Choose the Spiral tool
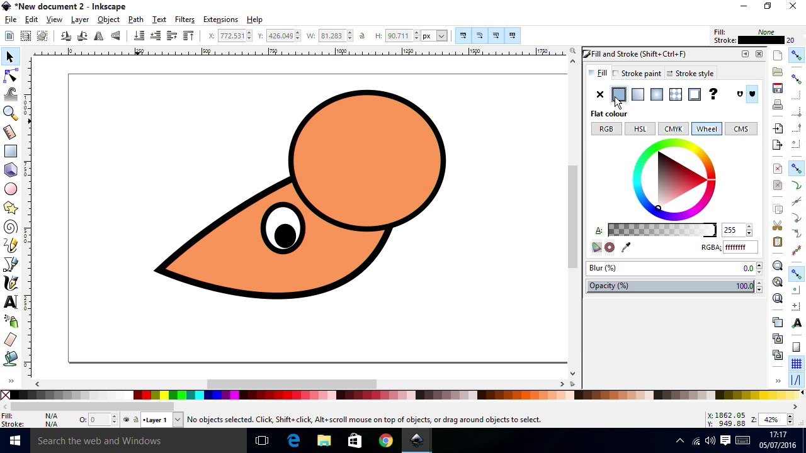The image size is (806, 453). [10, 226]
